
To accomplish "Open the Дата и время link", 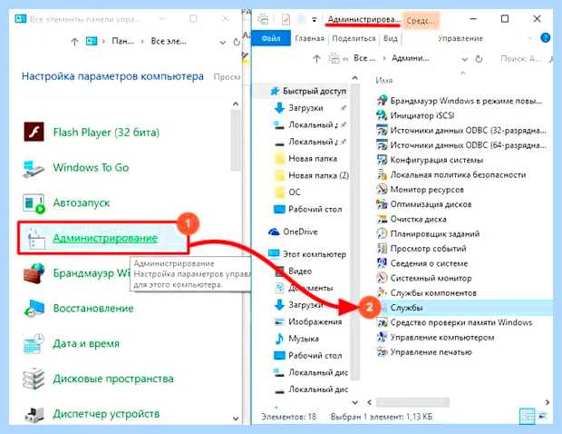I will pos(86,343).
